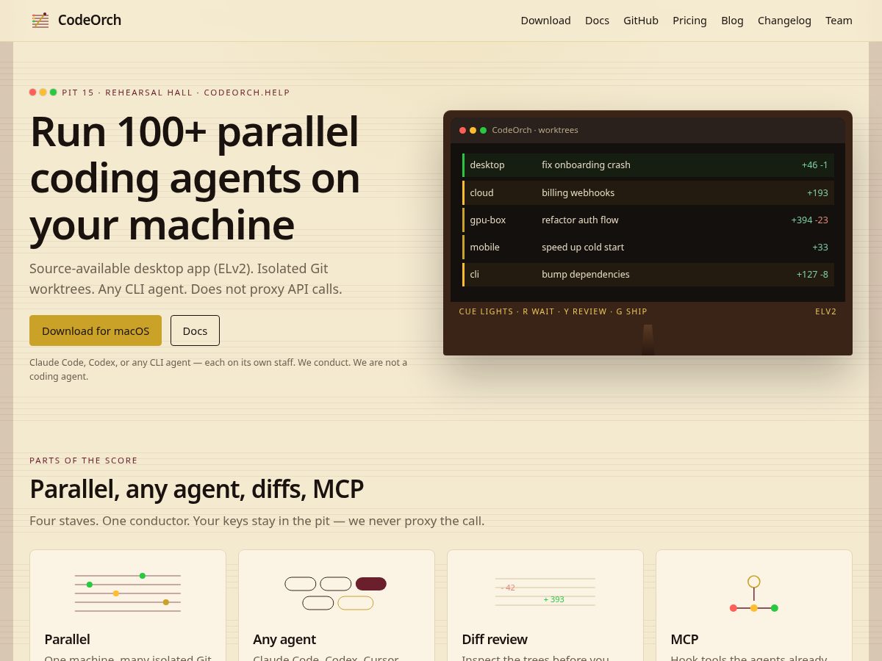Viewport: 882px width, 661px height.
Task: Select the cloud worktree row
Action: coord(648,192)
